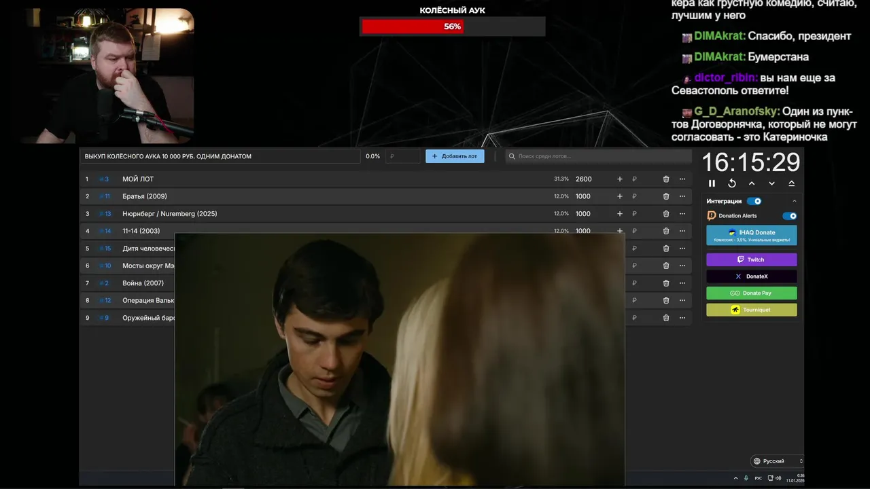
Task: Click plus icon on Нюрнберг / Nuremberg row
Action: (x=619, y=214)
